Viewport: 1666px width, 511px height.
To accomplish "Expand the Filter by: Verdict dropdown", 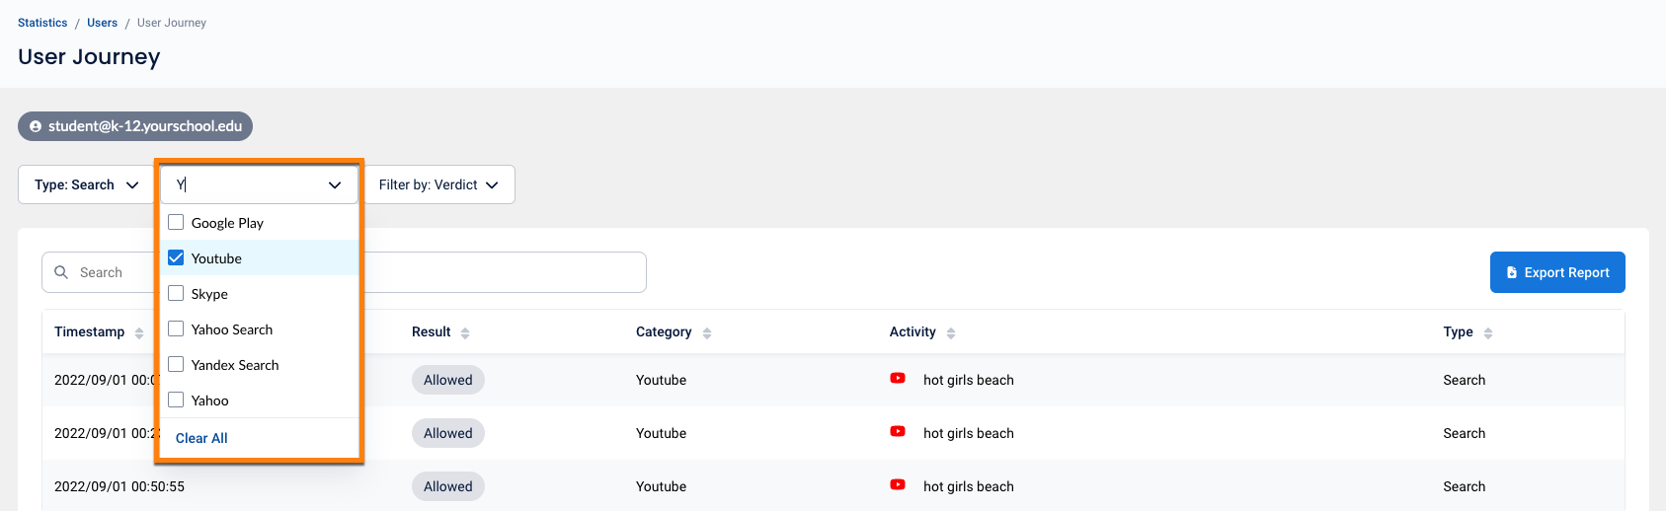I will coord(439,184).
